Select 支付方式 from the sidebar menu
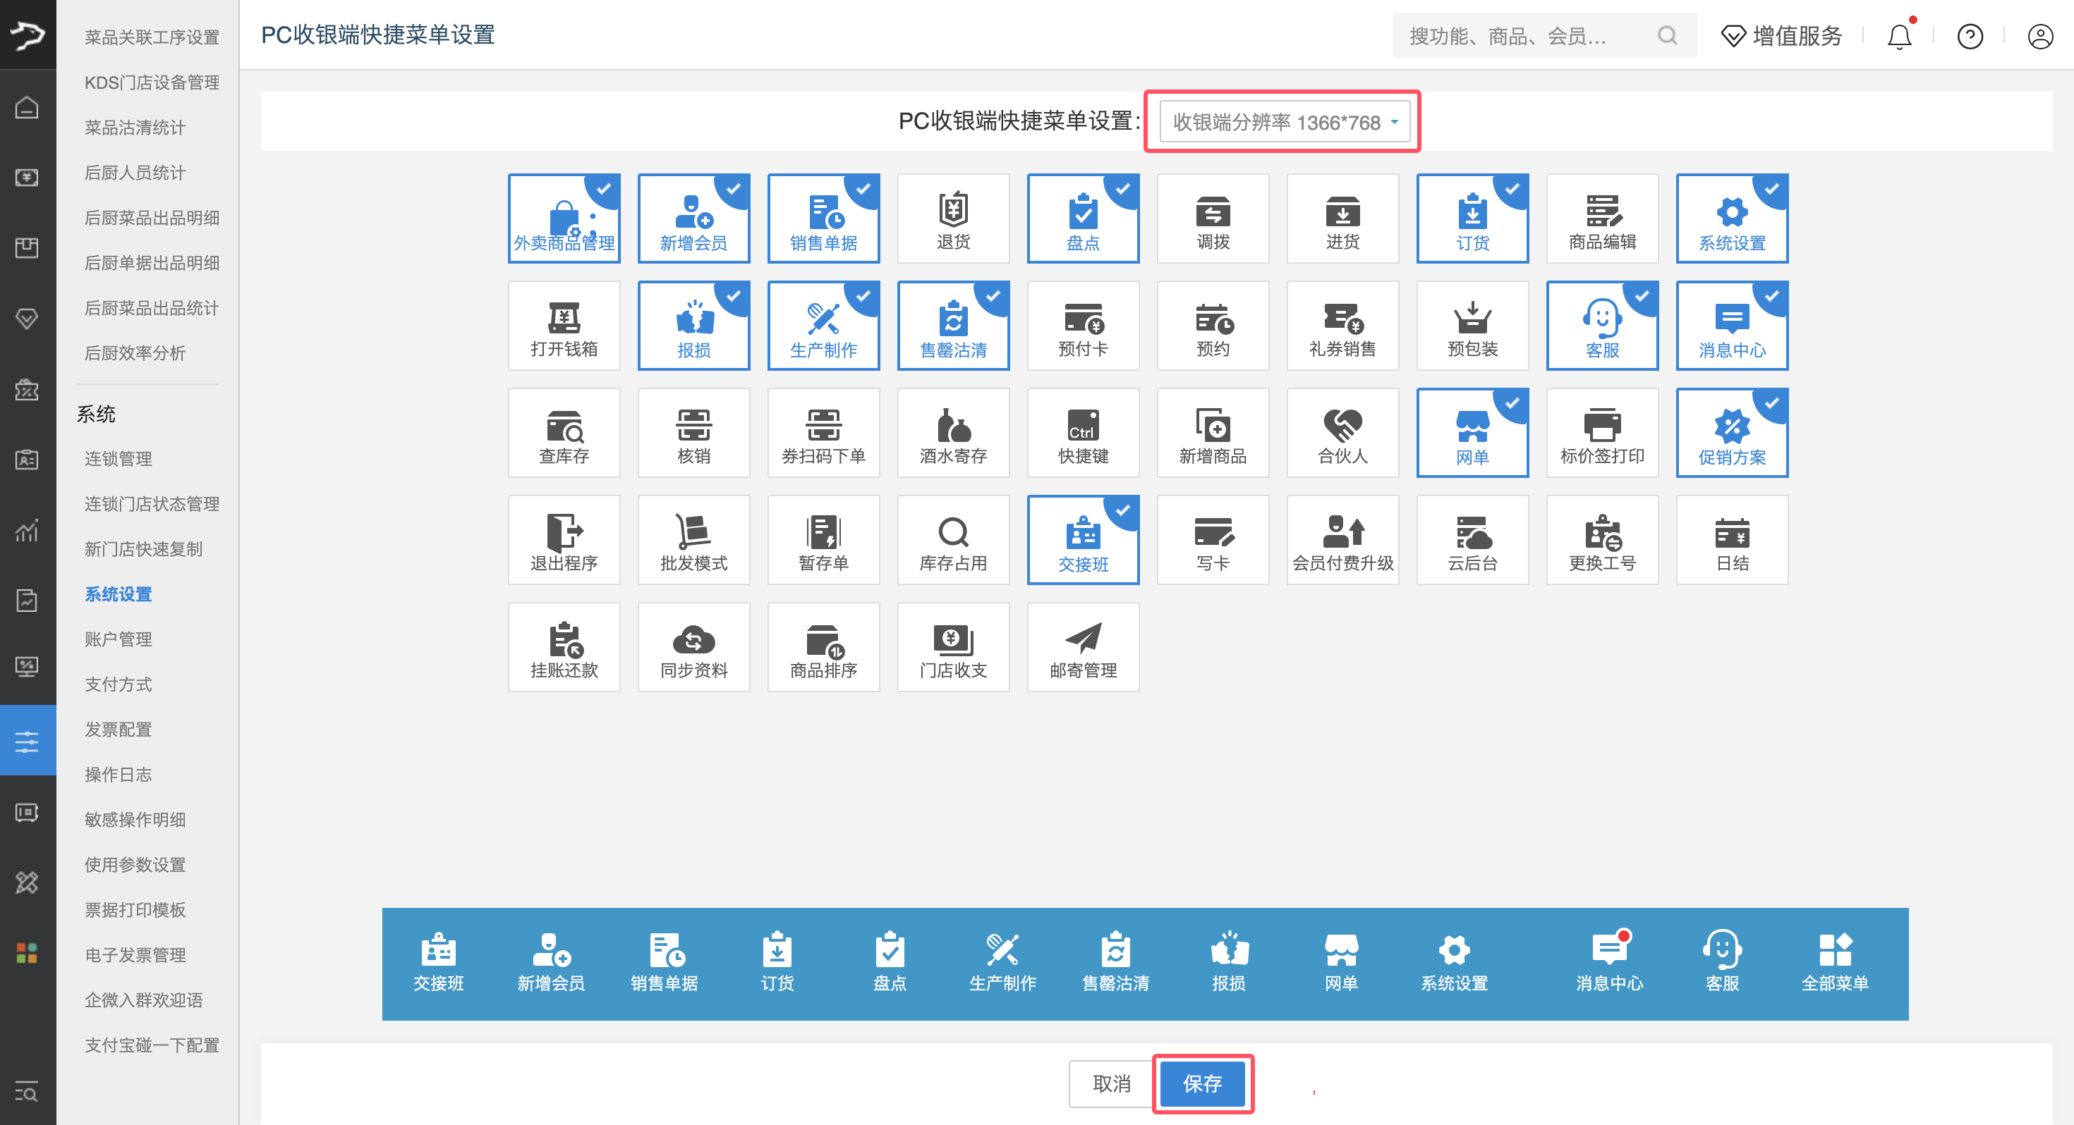Screen dimensions: 2074x1125 (x=119, y=684)
